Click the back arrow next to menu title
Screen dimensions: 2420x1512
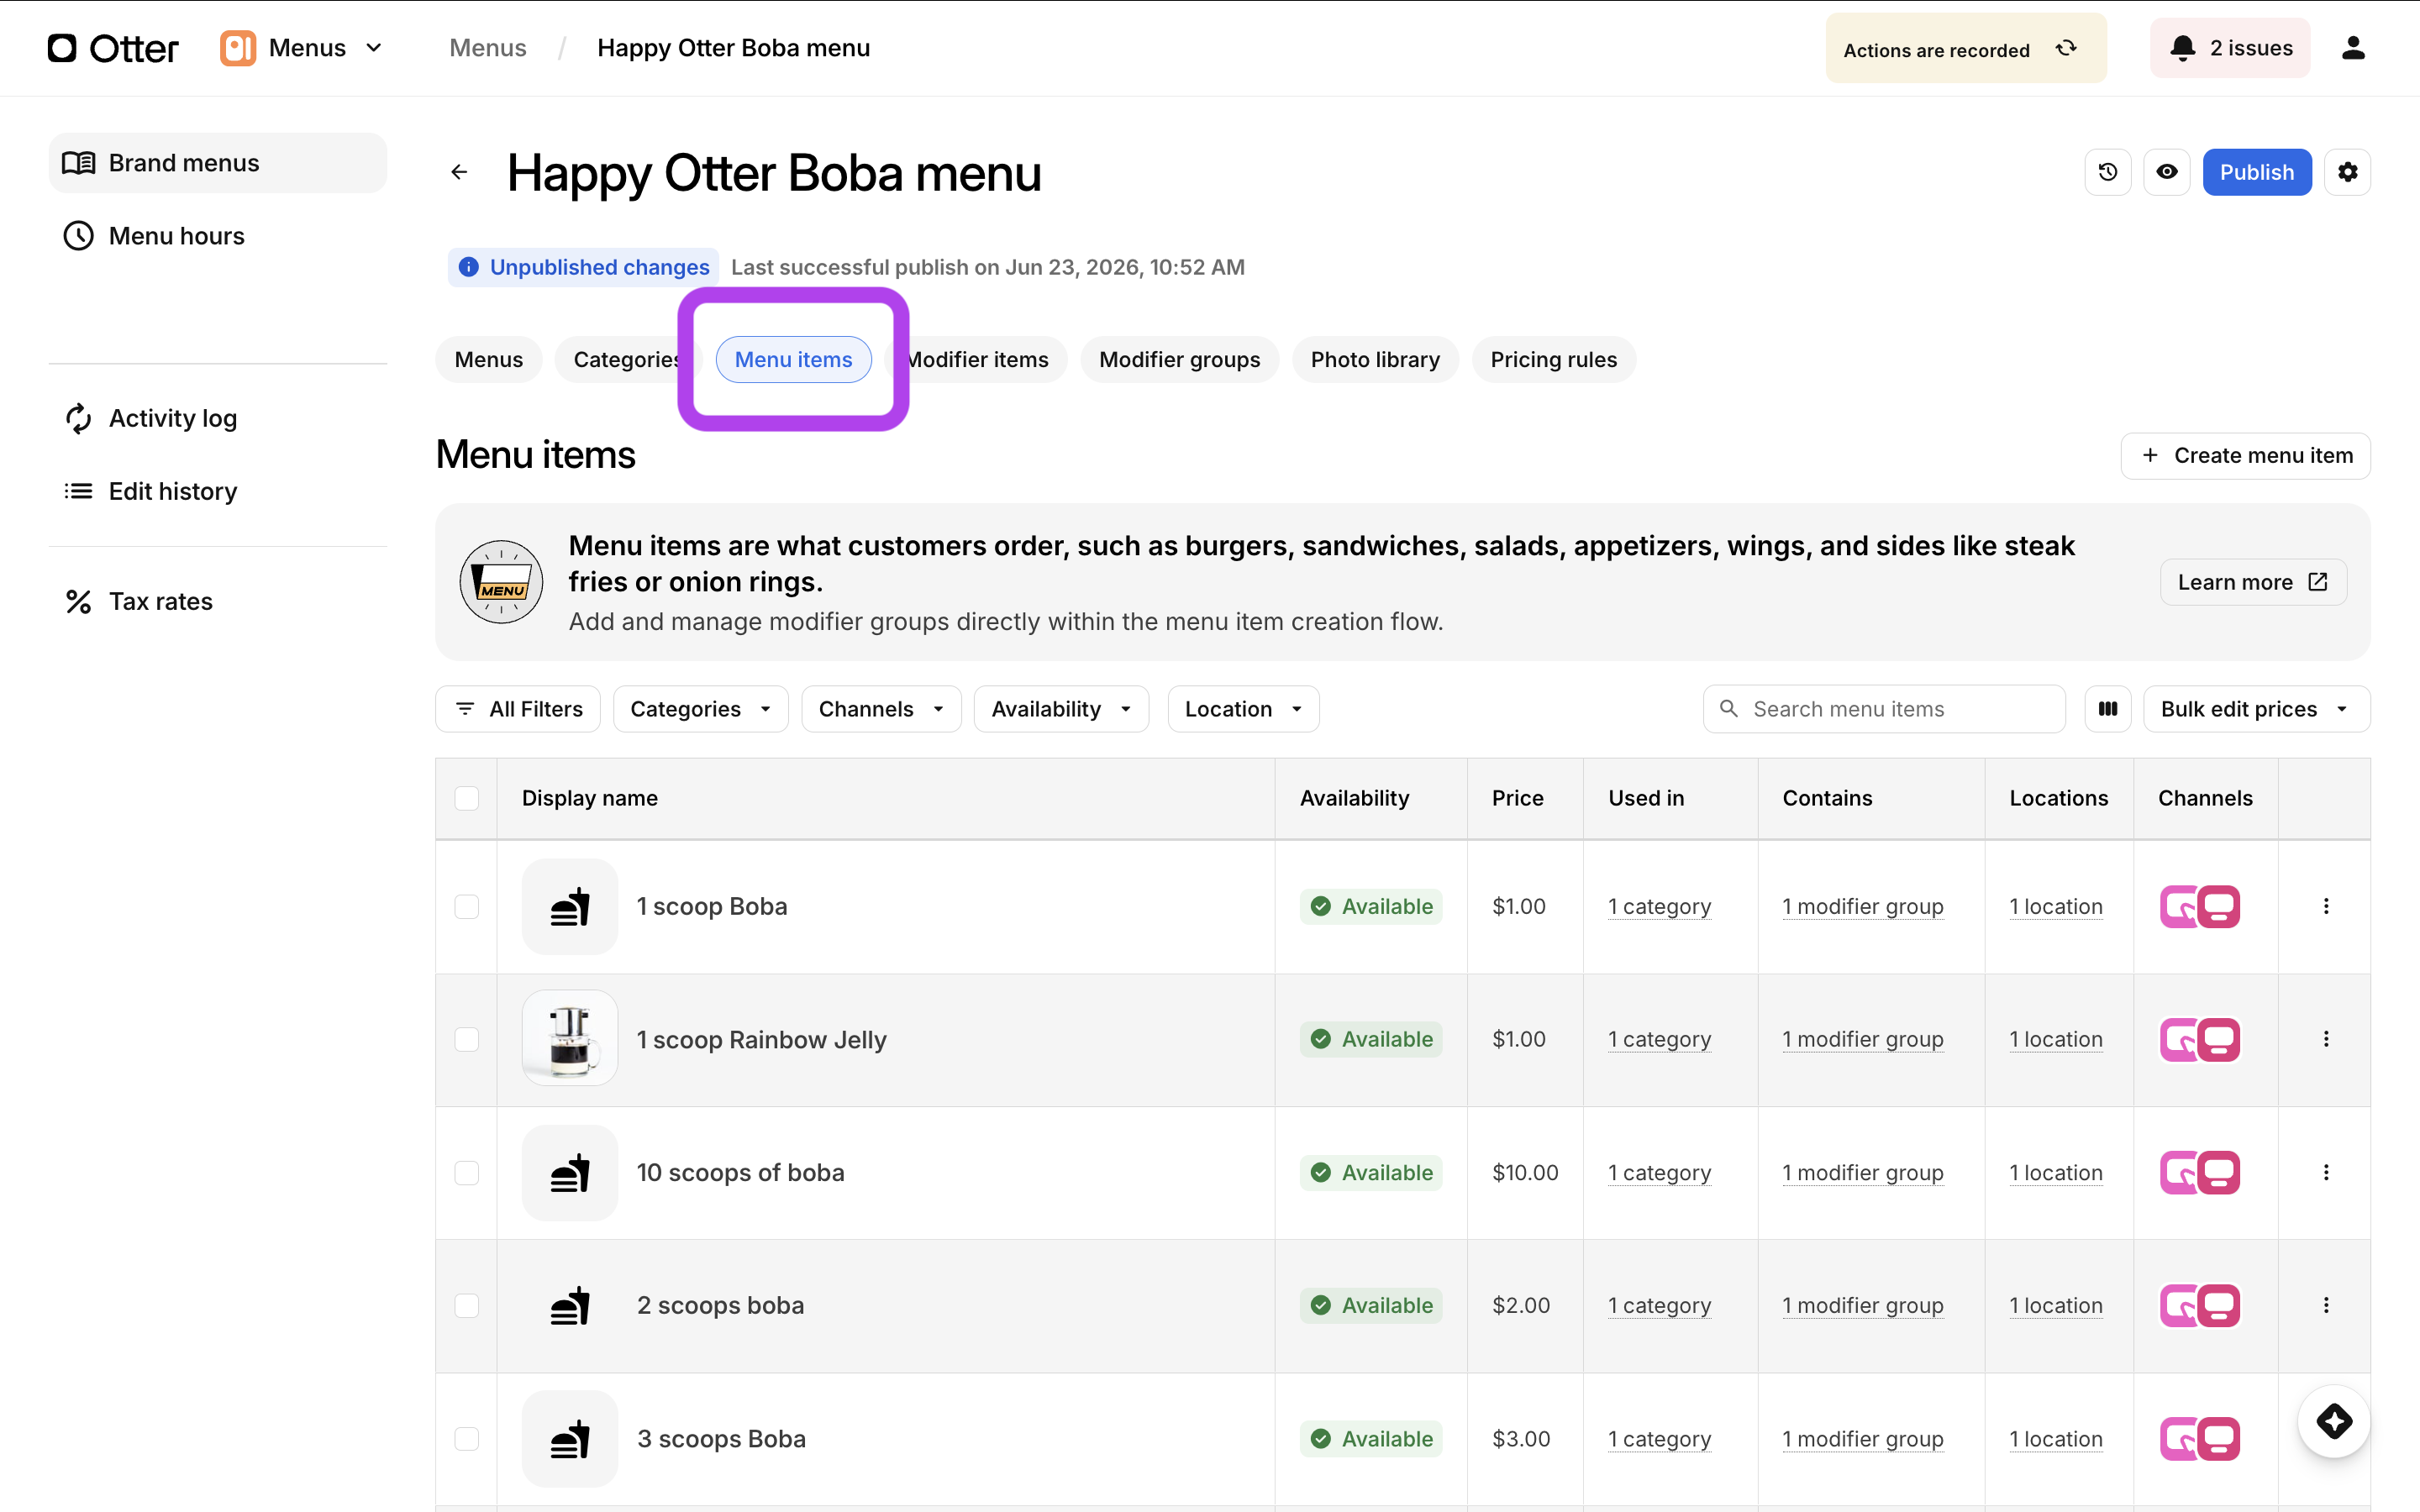click(x=459, y=172)
